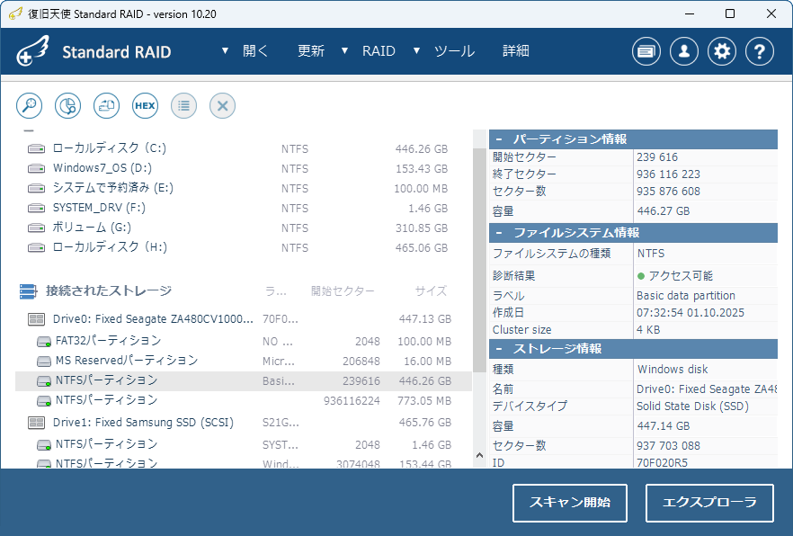The height and width of the screenshot is (536, 793).
Task: Click the disk image save icon
Action: click(107, 106)
